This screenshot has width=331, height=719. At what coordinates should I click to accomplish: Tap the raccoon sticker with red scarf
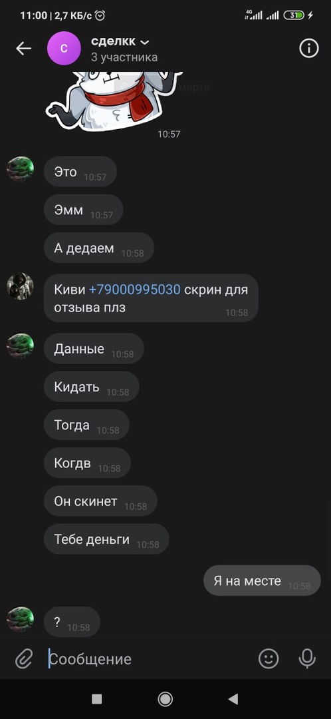[114, 100]
